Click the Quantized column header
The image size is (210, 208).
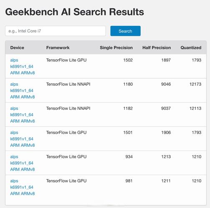[x=191, y=47]
